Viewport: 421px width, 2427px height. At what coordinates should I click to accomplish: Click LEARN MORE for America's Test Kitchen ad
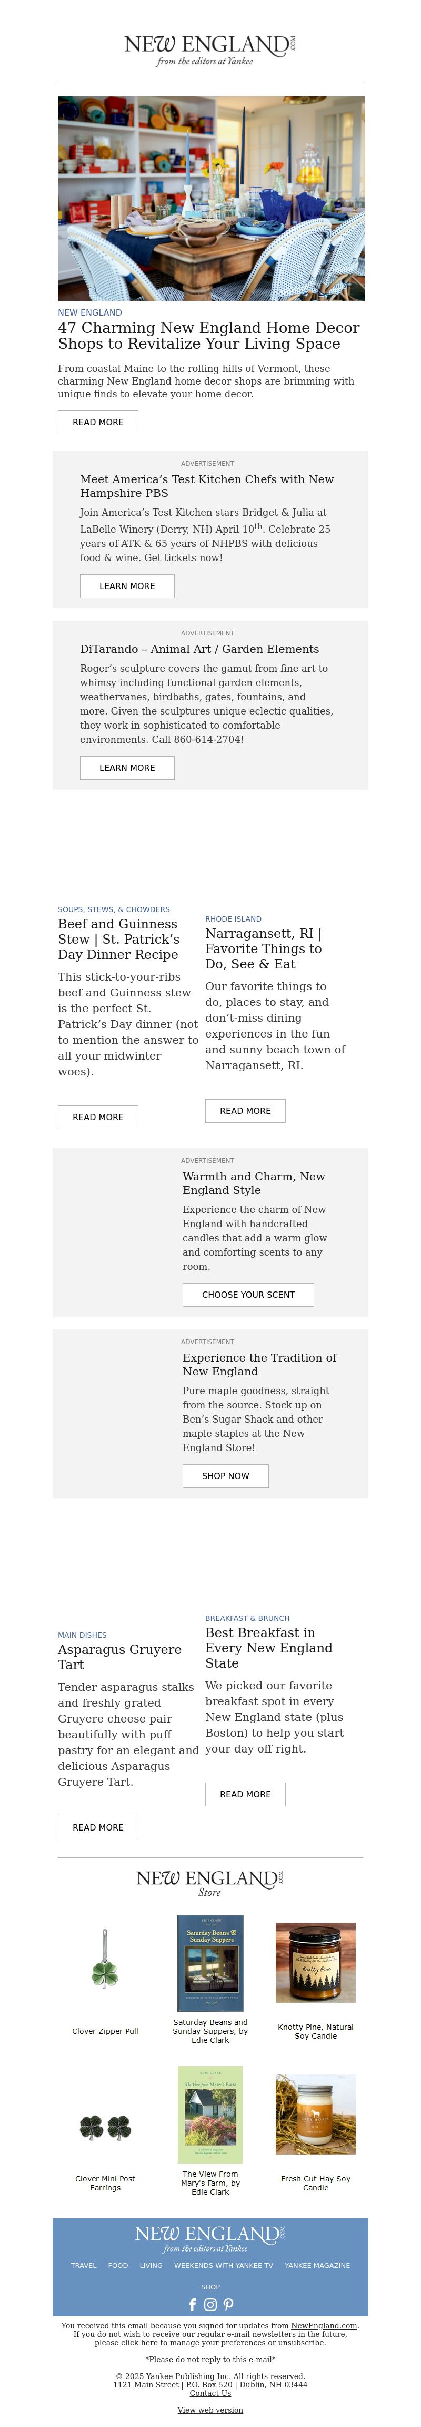coord(127,586)
